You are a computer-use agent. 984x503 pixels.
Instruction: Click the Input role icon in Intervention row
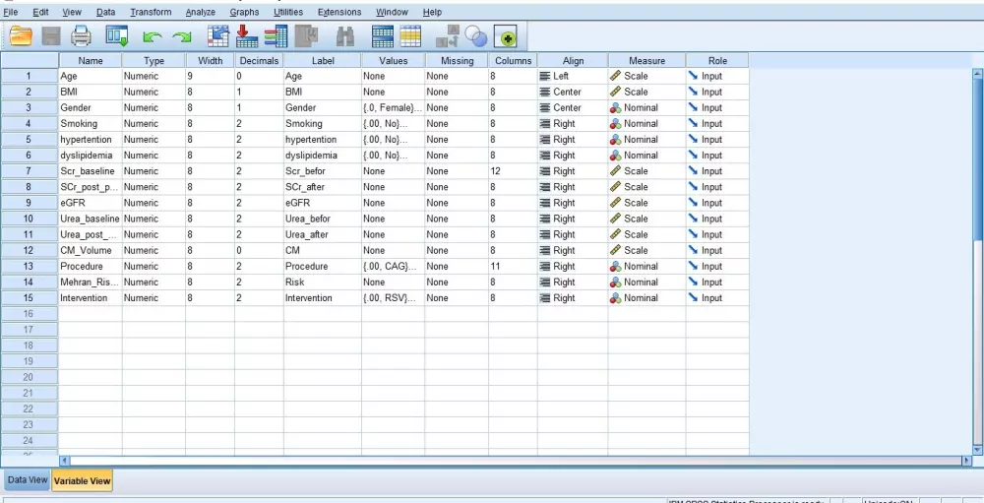[693, 297]
